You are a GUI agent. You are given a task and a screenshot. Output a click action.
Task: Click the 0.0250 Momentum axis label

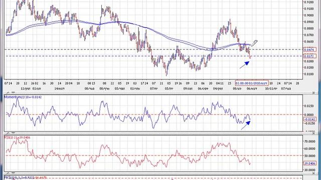[309, 106]
